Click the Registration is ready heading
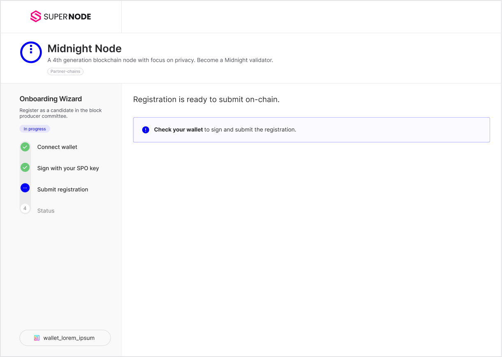 pos(206,100)
